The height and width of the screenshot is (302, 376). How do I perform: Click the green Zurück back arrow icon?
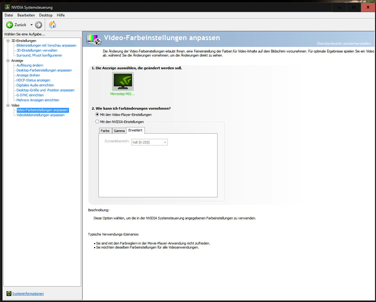tap(10, 25)
